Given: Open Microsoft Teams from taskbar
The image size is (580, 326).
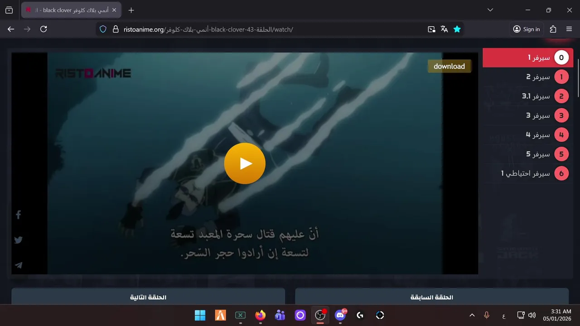Looking at the screenshot, I should pos(280,315).
